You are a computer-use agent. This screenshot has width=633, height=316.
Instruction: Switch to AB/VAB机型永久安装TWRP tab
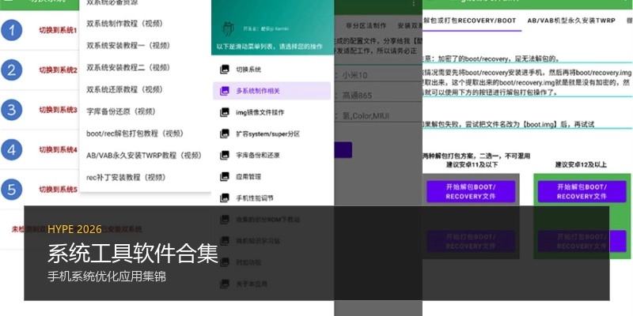[571, 21]
